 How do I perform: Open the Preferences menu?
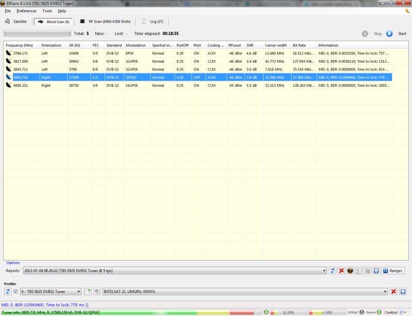click(x=26, y=11)
